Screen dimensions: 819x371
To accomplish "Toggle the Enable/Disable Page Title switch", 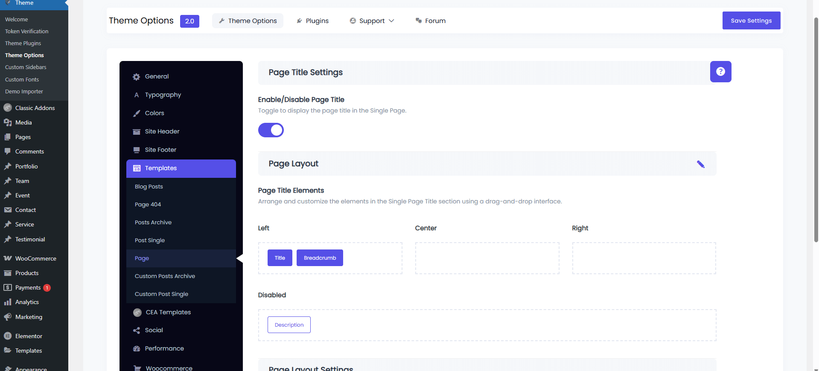I will pos(271,130).
